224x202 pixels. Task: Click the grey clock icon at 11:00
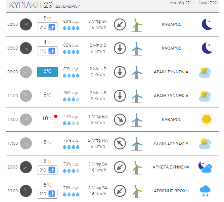(26, 96)
